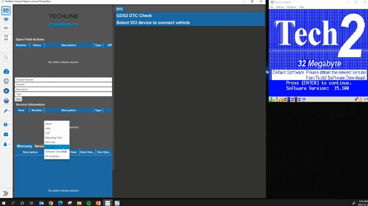This screenshot has height=206, width=368.
Task: Open Task View on taskbar
Action: 31,203
